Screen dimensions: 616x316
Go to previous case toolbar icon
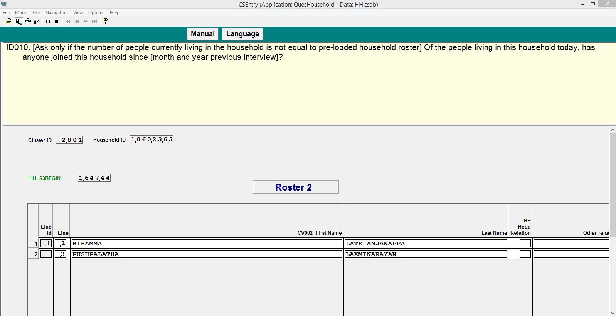click(x=77, y=22)
